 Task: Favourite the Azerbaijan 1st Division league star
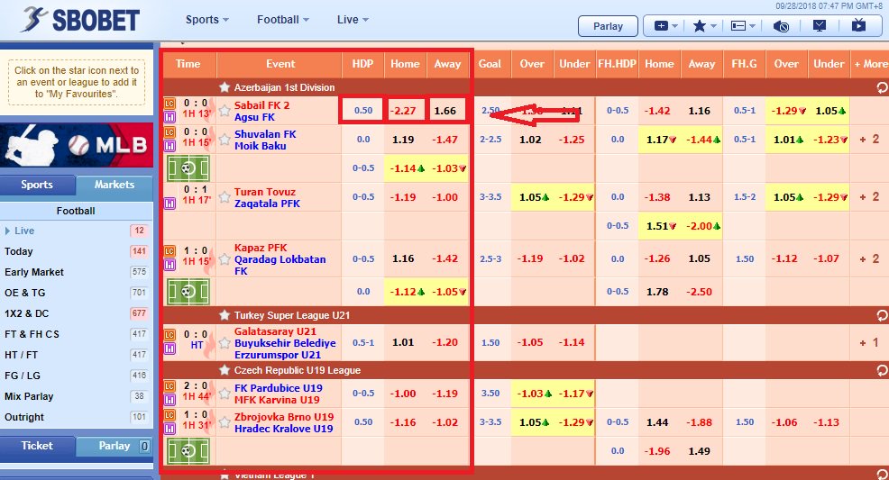(x=225, y=87)
